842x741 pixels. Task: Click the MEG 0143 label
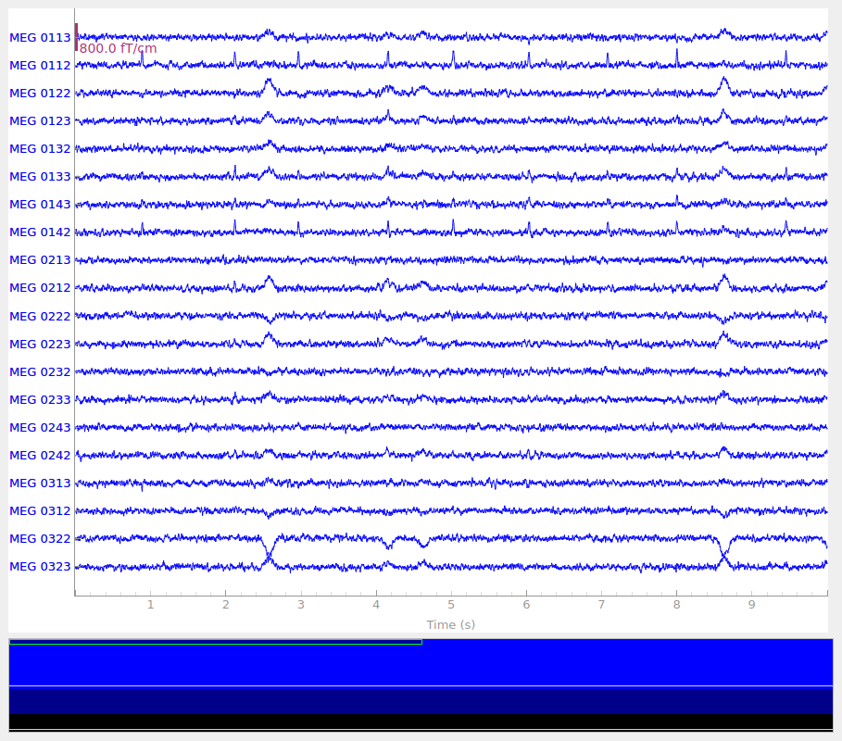[40, 205]
